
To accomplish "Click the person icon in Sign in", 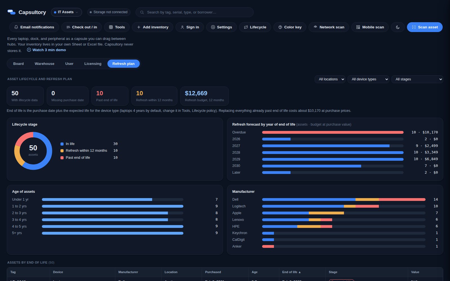I will (182, 27).
